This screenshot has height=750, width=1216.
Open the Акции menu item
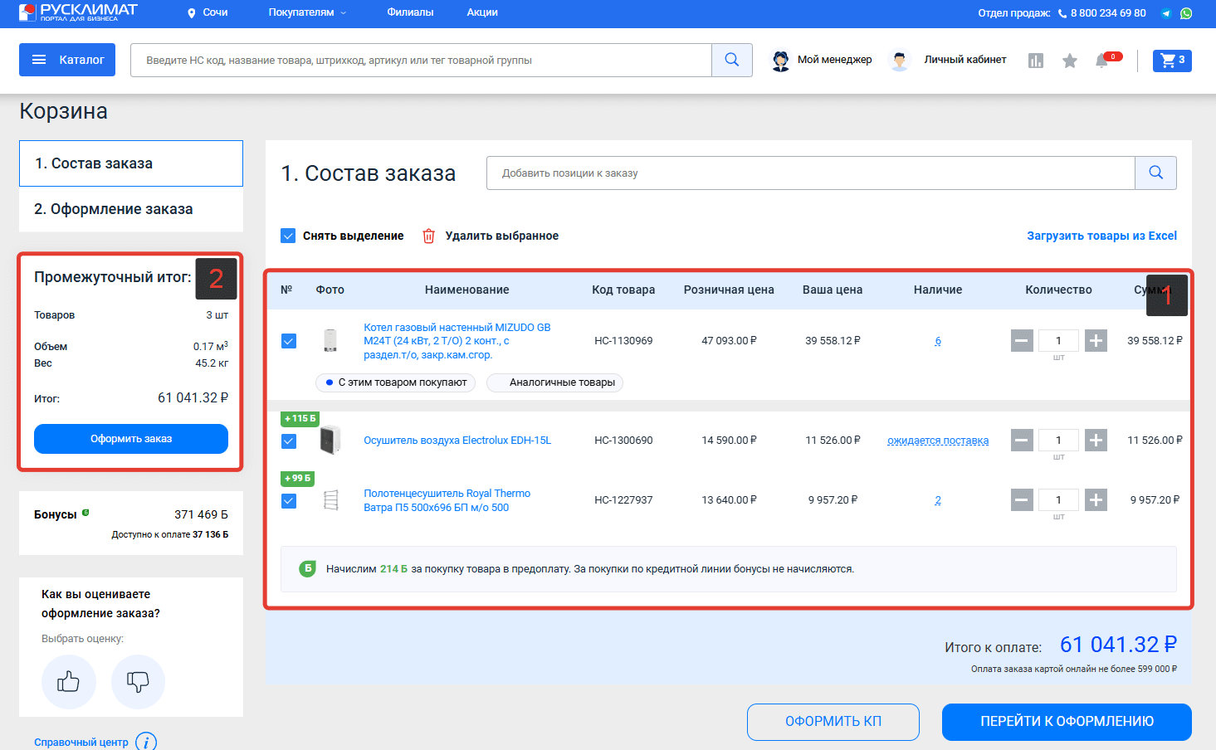482,12
